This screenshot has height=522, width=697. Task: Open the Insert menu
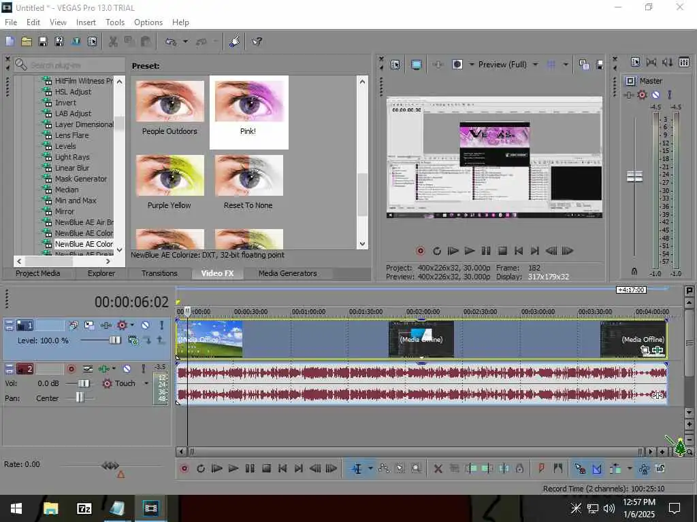click(x=86, y=22)
